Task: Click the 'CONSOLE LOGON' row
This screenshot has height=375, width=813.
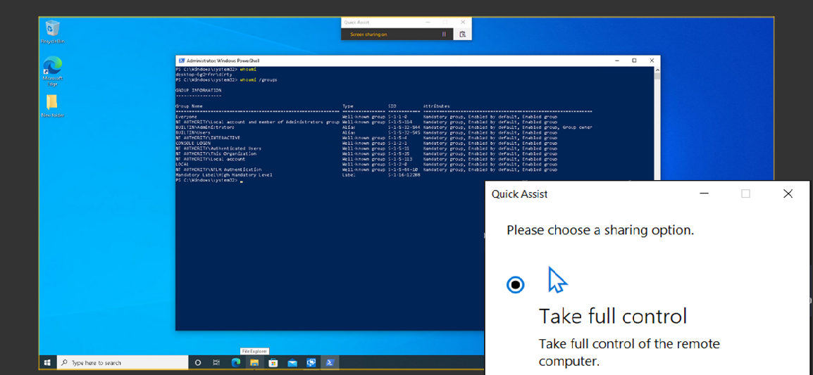Action: coord(366,143)
